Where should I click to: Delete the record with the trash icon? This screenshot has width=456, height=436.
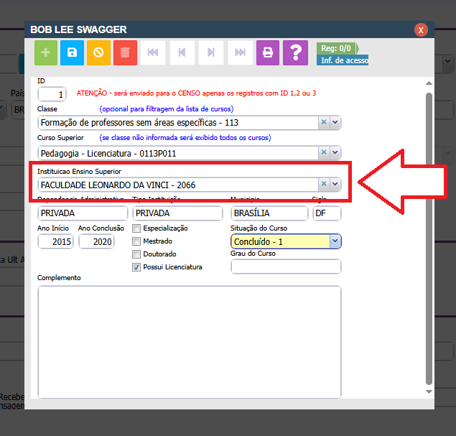click(x=125, y=52)
